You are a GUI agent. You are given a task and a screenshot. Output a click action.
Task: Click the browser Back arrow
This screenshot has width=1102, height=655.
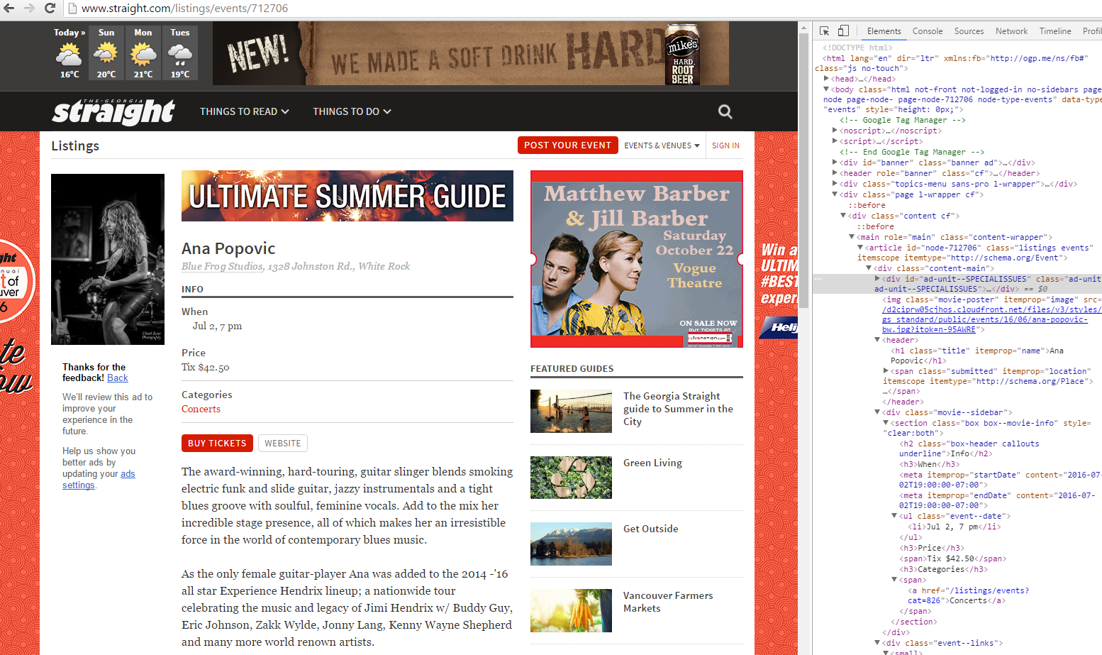click(x=9, y=9)
